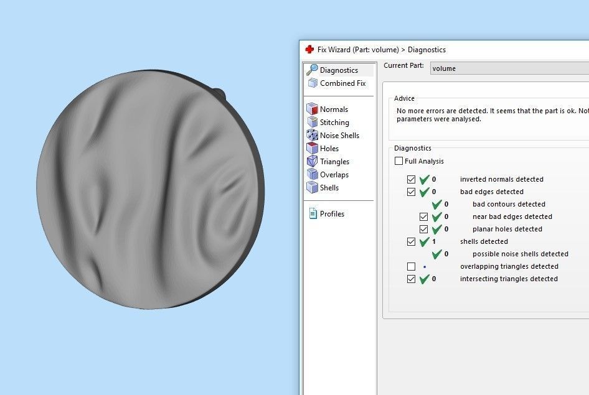Go to the Stitching page label
This screenshot has height=395, width=589.
[x=334, y=123]
